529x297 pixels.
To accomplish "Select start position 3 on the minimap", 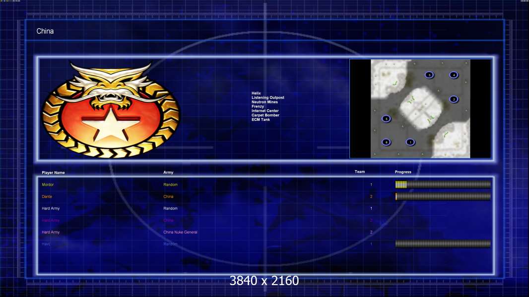I will [429, 75].
